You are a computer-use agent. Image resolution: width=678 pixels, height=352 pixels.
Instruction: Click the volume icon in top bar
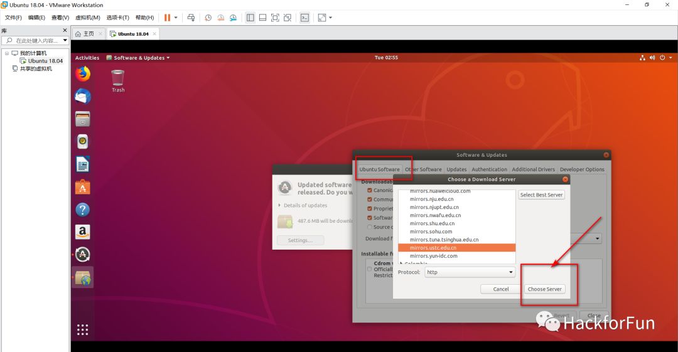tap(652, 58)
